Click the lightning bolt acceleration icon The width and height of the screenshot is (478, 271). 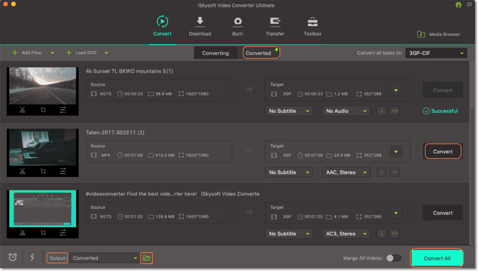pyautogui.click(x=32, y=258)
